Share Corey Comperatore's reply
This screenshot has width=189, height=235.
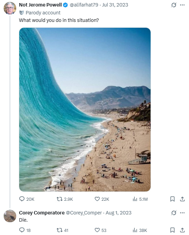click(182, 230)
